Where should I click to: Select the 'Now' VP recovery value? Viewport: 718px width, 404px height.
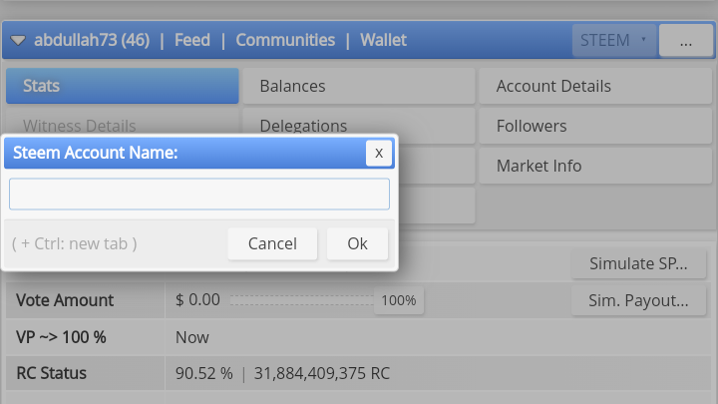[192, 337]
